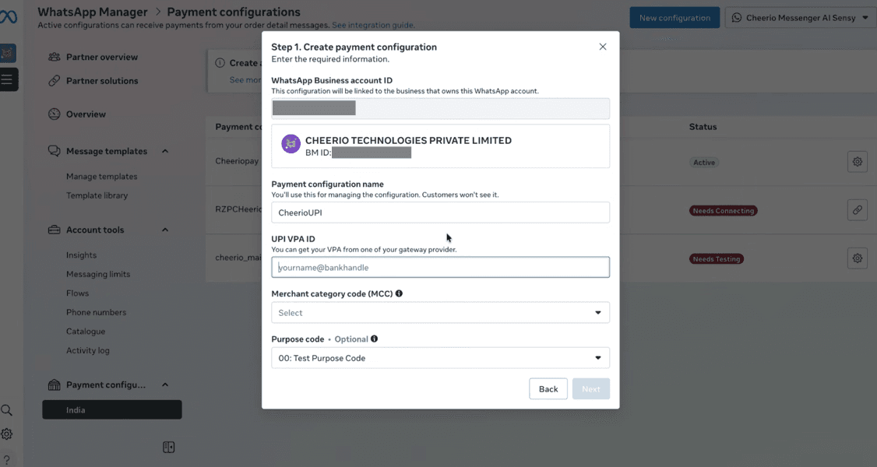Open Partner solutions in sidebar
The height and width of the screenshot is (467, 877).
tap(102, 80)
